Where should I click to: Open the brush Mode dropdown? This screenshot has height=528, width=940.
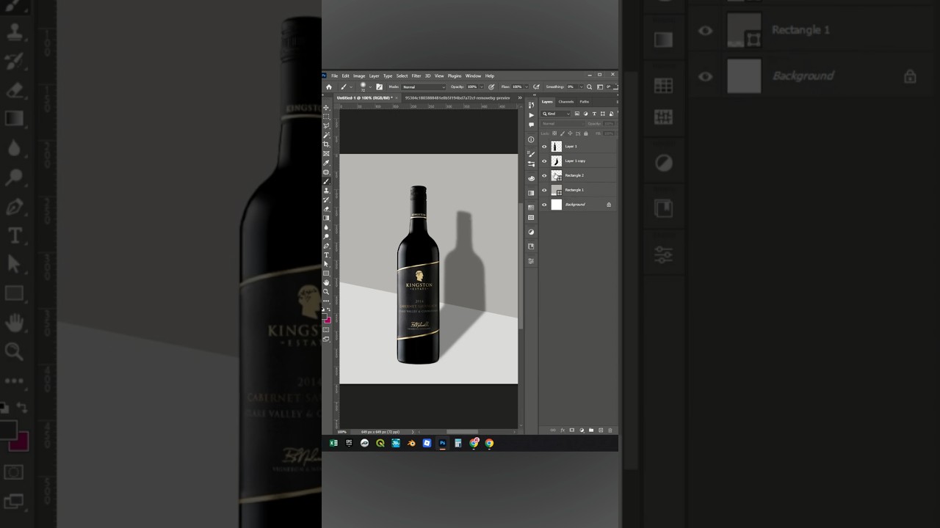pyautogui.click(x=424, y=87)
